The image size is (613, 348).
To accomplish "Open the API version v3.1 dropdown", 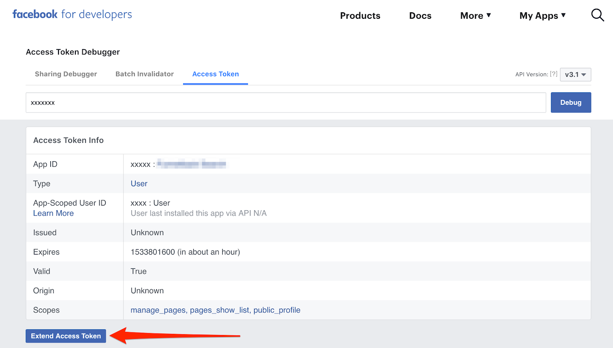I will [x=575, y=75].
